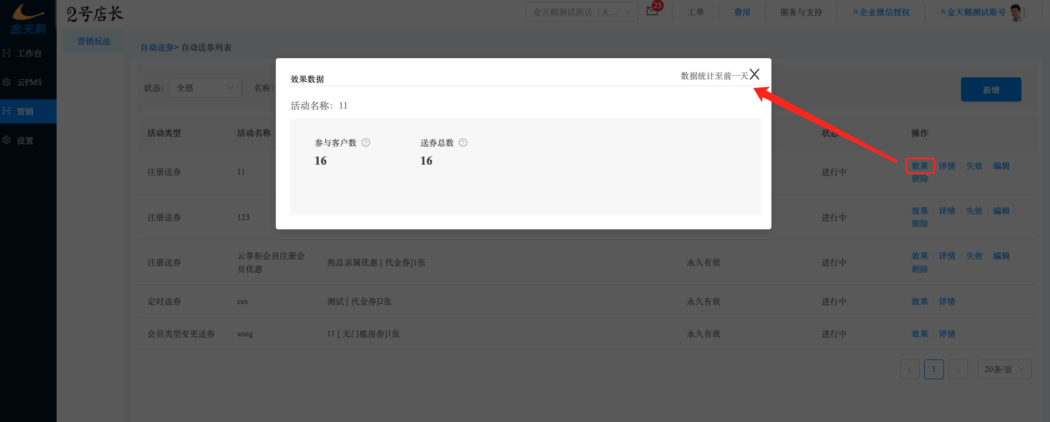Click coupon text 11 [ 无门槛房券]1张
Viewport: 1050px width, 422px height.
click(363, 334)
